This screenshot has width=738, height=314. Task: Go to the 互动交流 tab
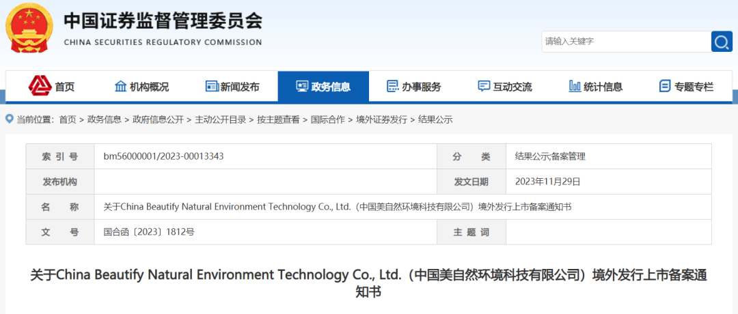click(505, 87)
